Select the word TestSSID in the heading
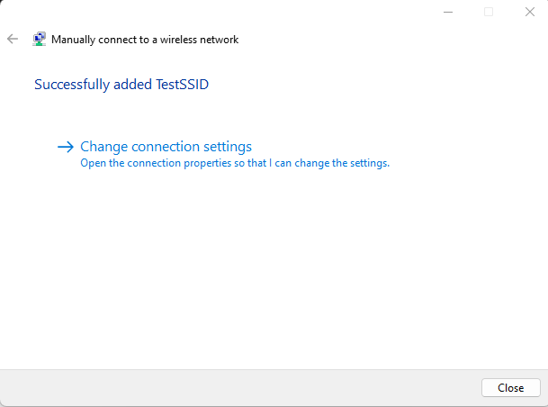This screenshot has height=407, width=548. point(182,85)
